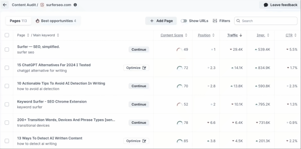Image resolution: width=301 pixels, height=149 pixels.
Task: Click the Search input field
Action: tap(266, 21)
